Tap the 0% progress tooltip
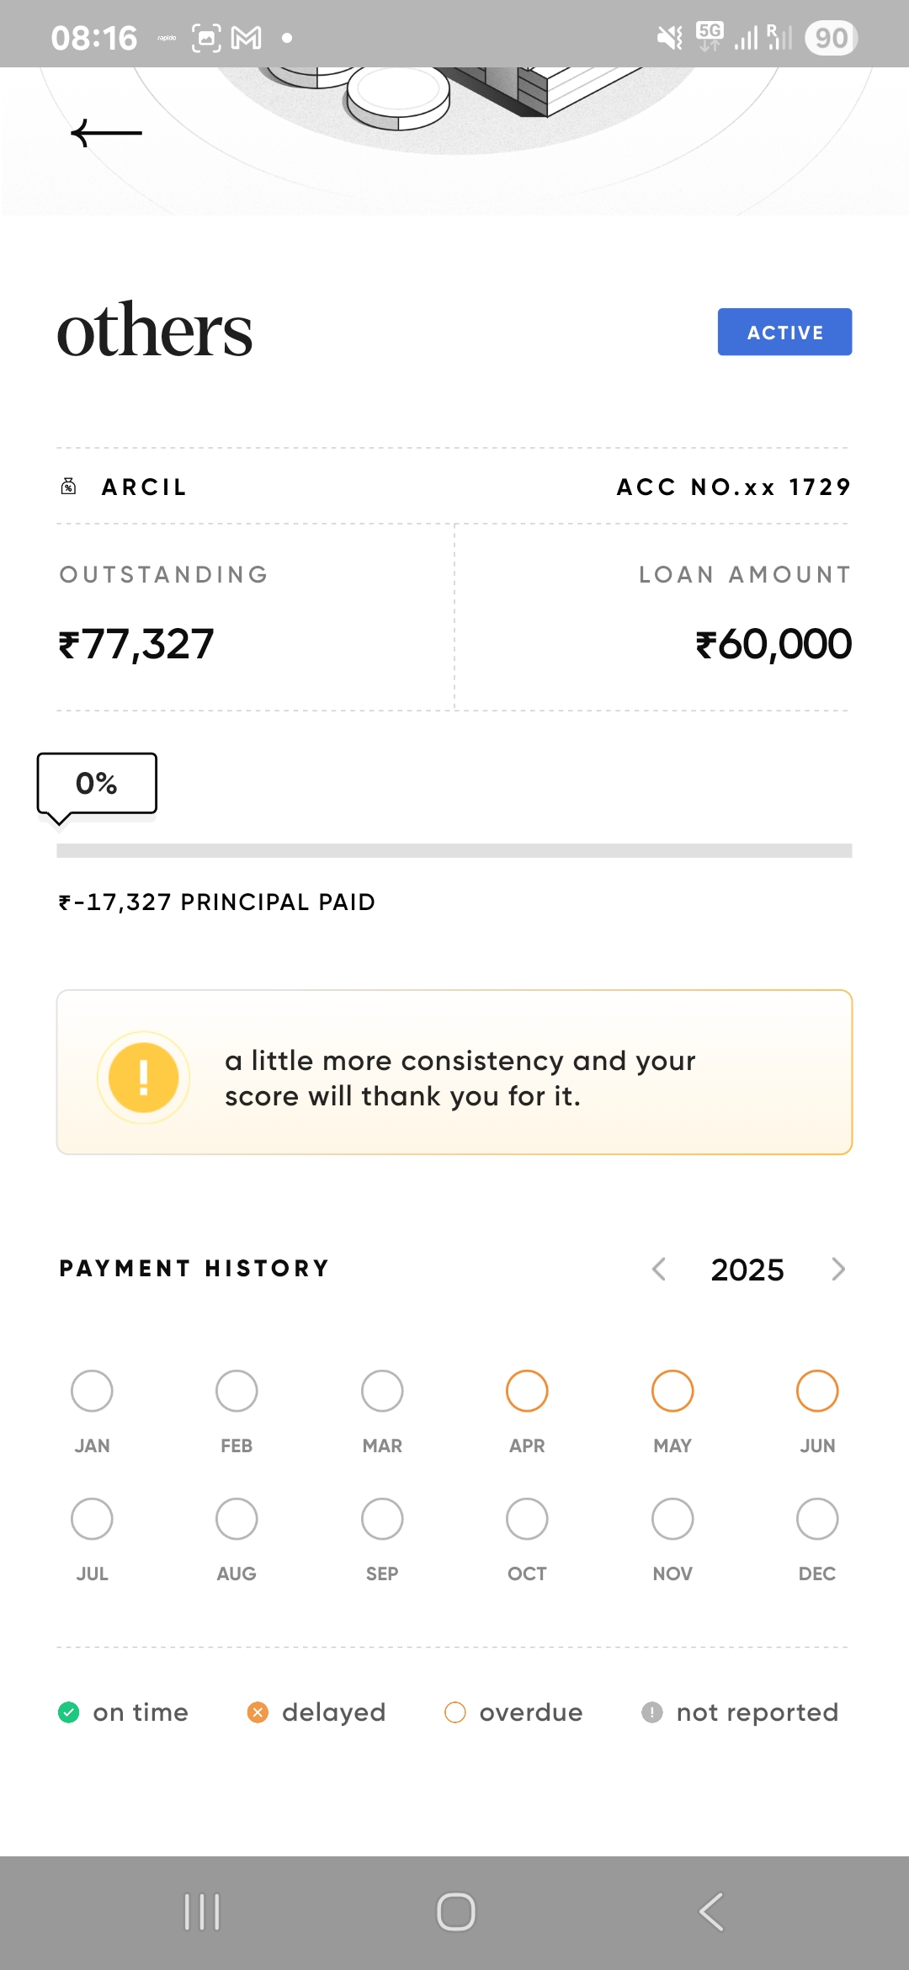The image size is (909, 1970). point(97,784)
